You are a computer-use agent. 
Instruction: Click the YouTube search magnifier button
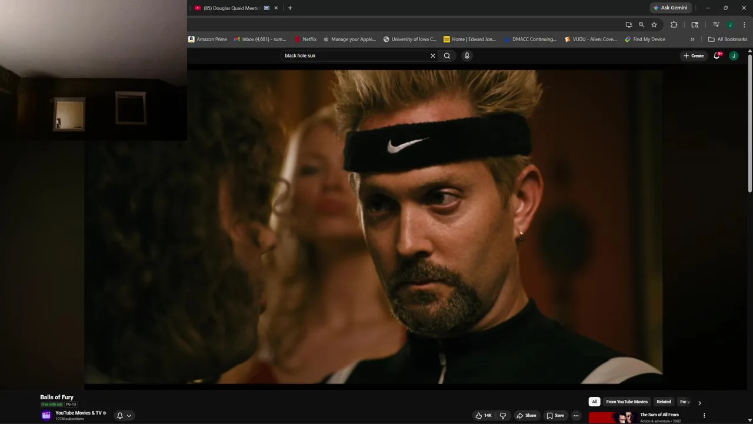pos(447,56)
